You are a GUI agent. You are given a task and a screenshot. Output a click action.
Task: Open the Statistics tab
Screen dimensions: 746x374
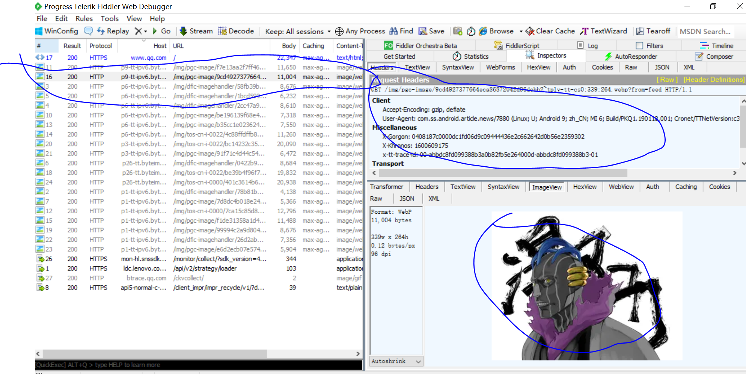470,56
